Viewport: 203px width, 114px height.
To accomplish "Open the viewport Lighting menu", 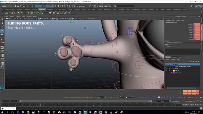I will 18,16.
